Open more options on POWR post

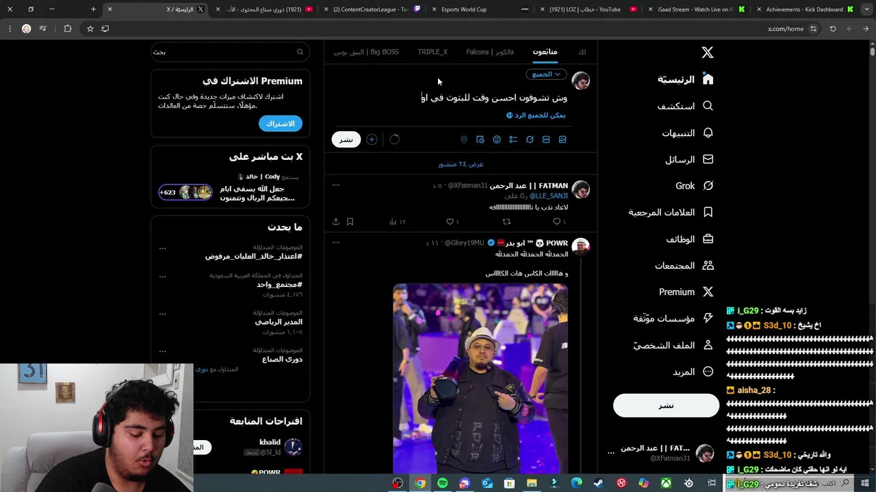[x=336, y=243]
